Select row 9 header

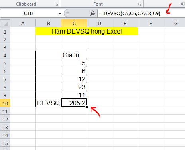coord(5,95)
